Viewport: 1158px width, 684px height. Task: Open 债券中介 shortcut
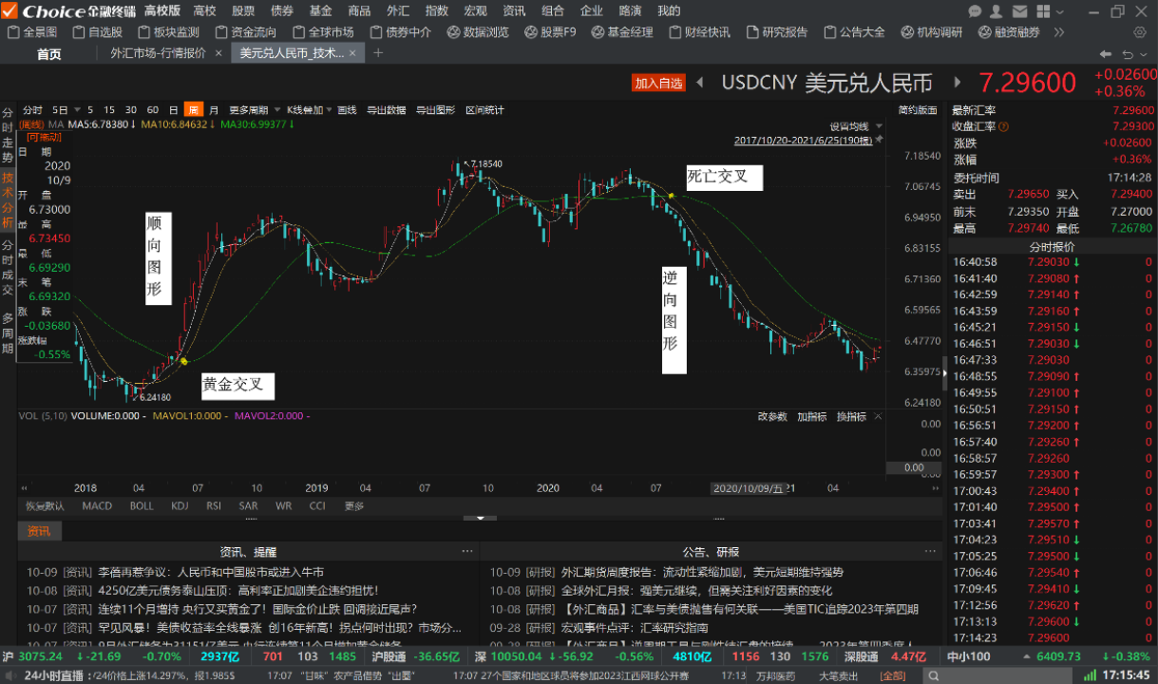click(x=400, y=32)
